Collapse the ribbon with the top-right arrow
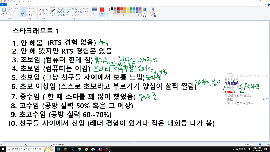270x152 pixels. pos(266,5)
